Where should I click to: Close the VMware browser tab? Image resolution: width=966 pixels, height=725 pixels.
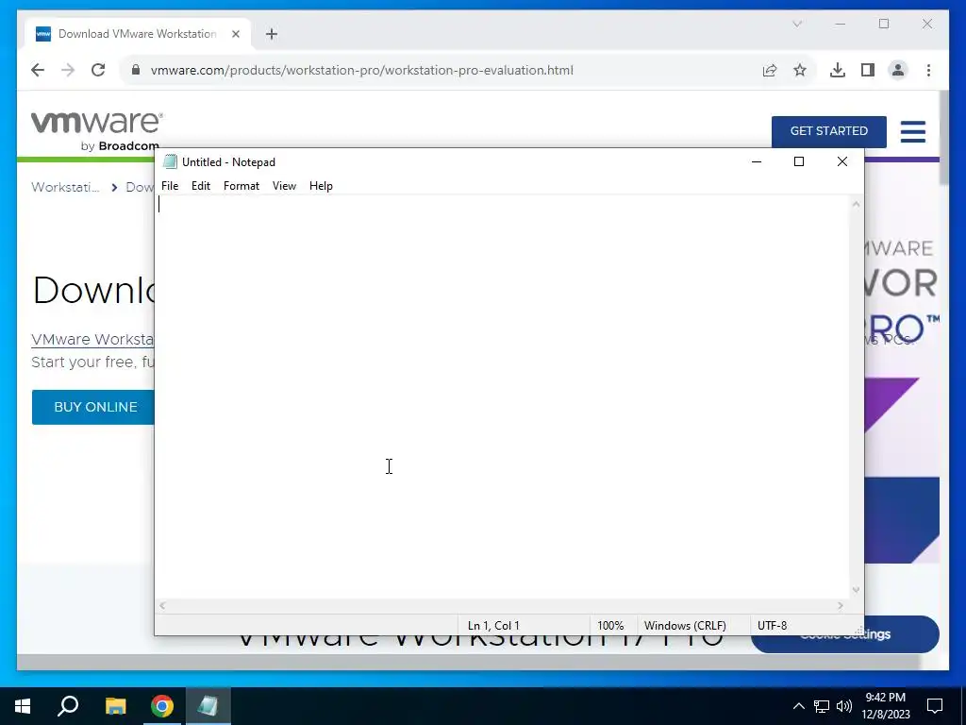235,34
